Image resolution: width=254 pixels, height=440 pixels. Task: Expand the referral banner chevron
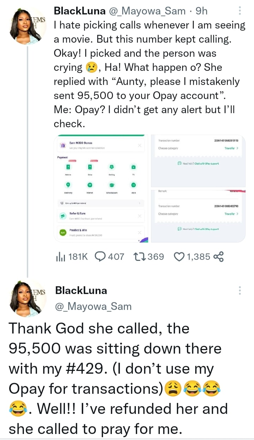tap(140, 203)
